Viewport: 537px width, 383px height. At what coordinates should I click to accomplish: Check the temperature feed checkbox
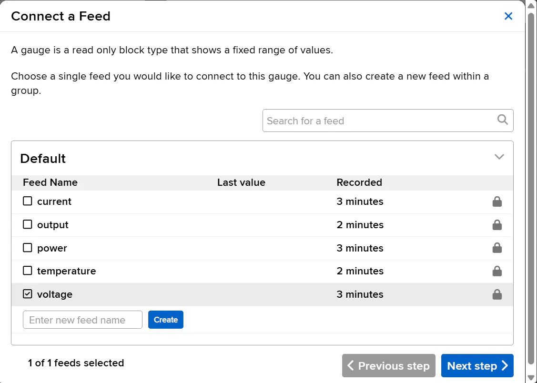(28, 271)
